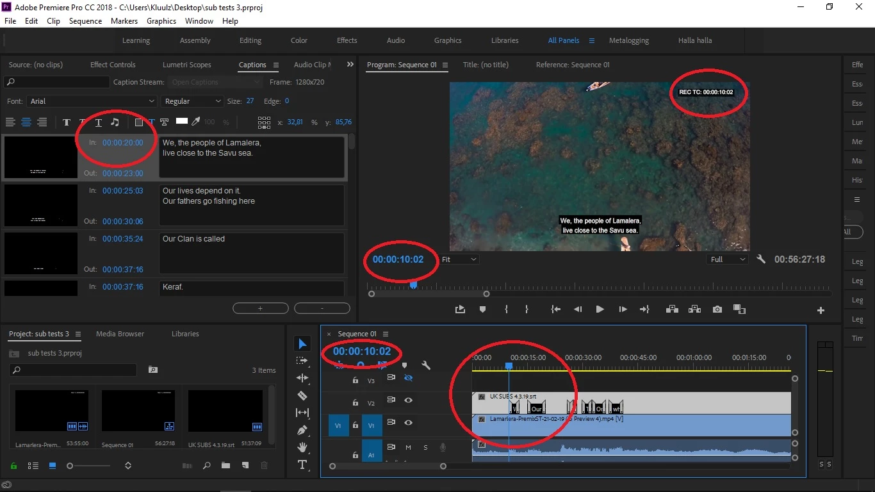The width and height of the screenshot is (875, 492).
Task: Open Program: Sequence 01 panel menu
Action: pyautogui.click(x=445, y=65)
